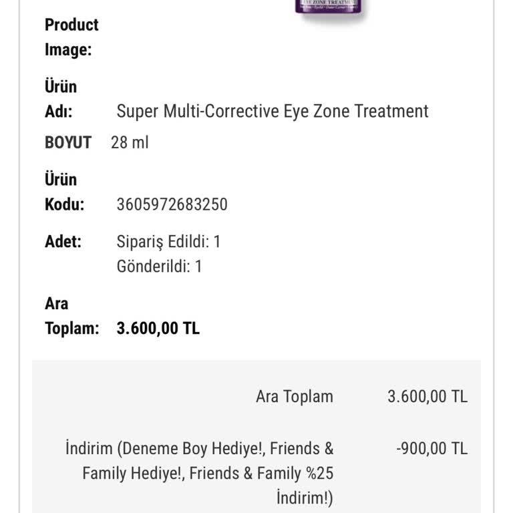Select product code 3605972683250
Screen dimensions: 513x513
click(172, 204)
